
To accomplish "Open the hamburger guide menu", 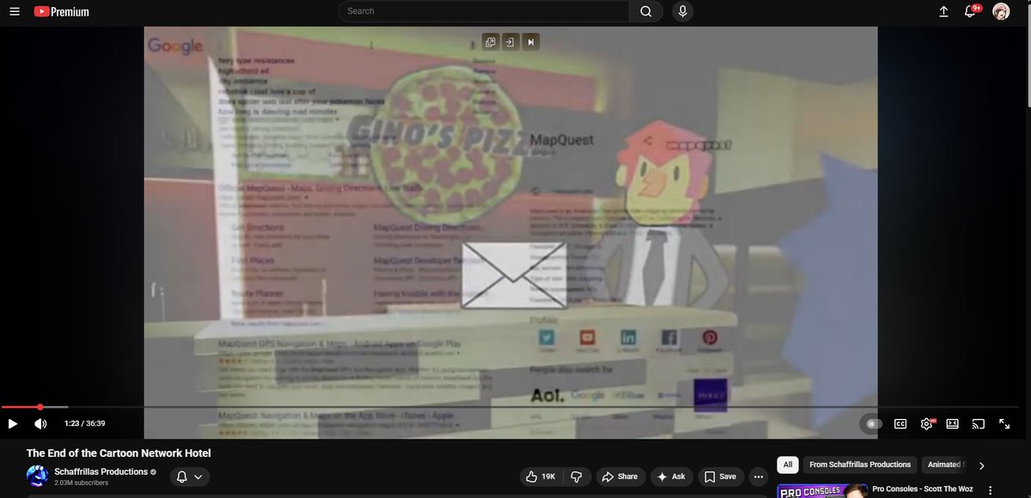I will pyautogui.click(x=14, y=11).
